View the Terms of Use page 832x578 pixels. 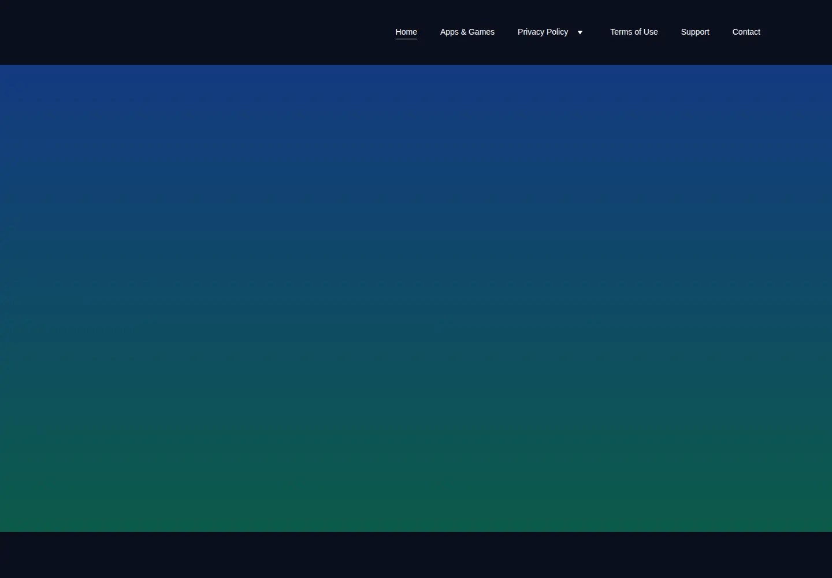point(634,32)
